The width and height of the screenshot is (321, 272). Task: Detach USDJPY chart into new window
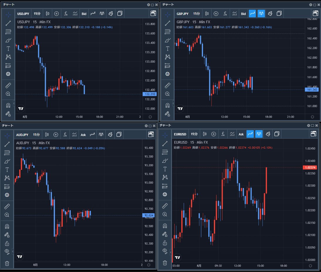[x=153, y=14]
